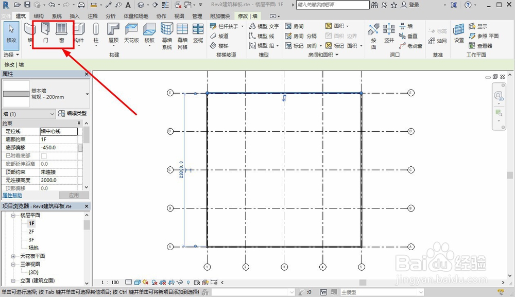Open the default 3D view icon
The height and width of the screenshot is (297, 515).
tap(141, 5)
